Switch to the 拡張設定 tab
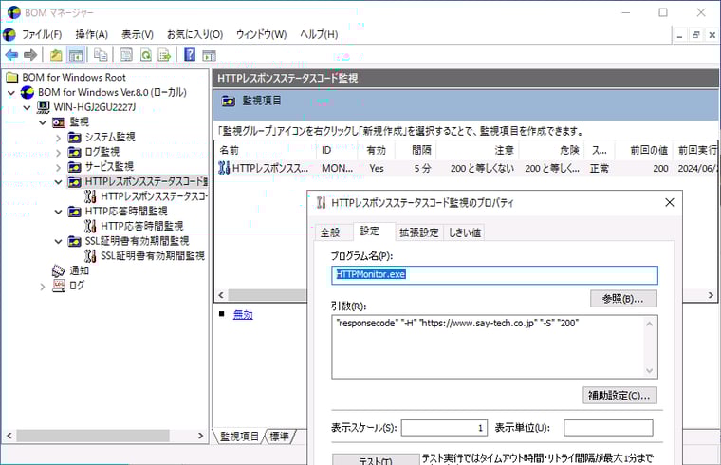Viewport: 721px width, 465px height. tap(419, 232)
